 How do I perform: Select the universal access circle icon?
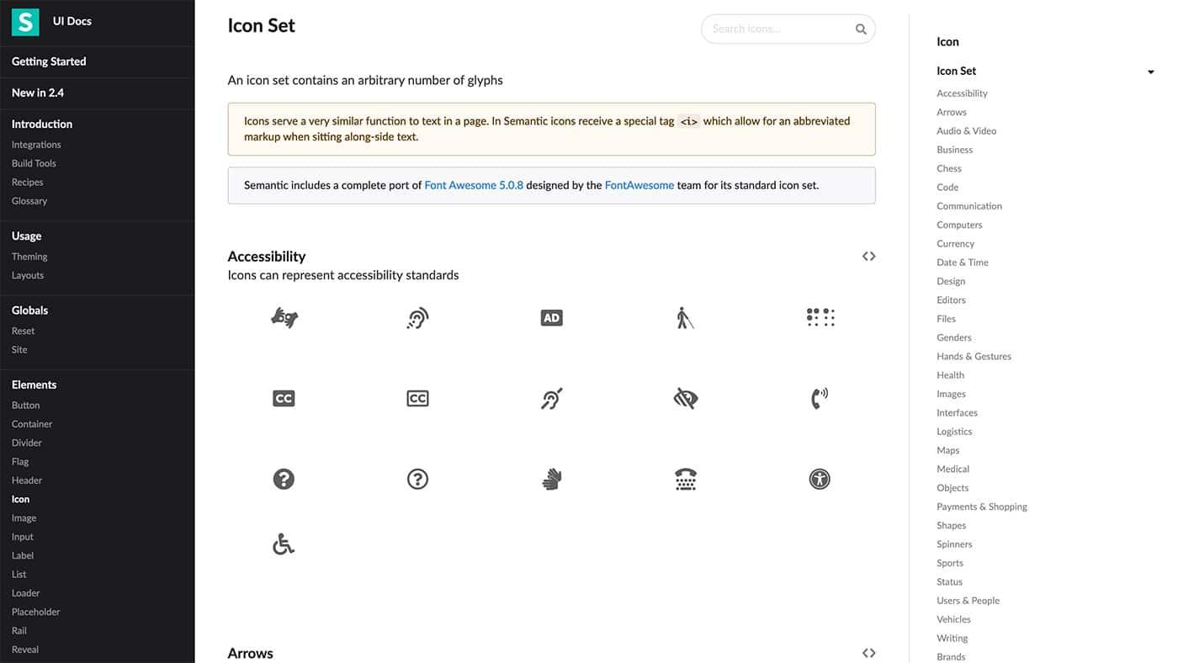[x=820, y=479]
